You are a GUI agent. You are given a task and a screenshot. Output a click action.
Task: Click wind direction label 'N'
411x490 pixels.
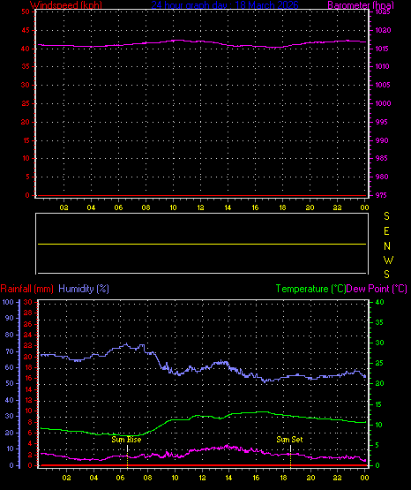(x=387, y=246)
